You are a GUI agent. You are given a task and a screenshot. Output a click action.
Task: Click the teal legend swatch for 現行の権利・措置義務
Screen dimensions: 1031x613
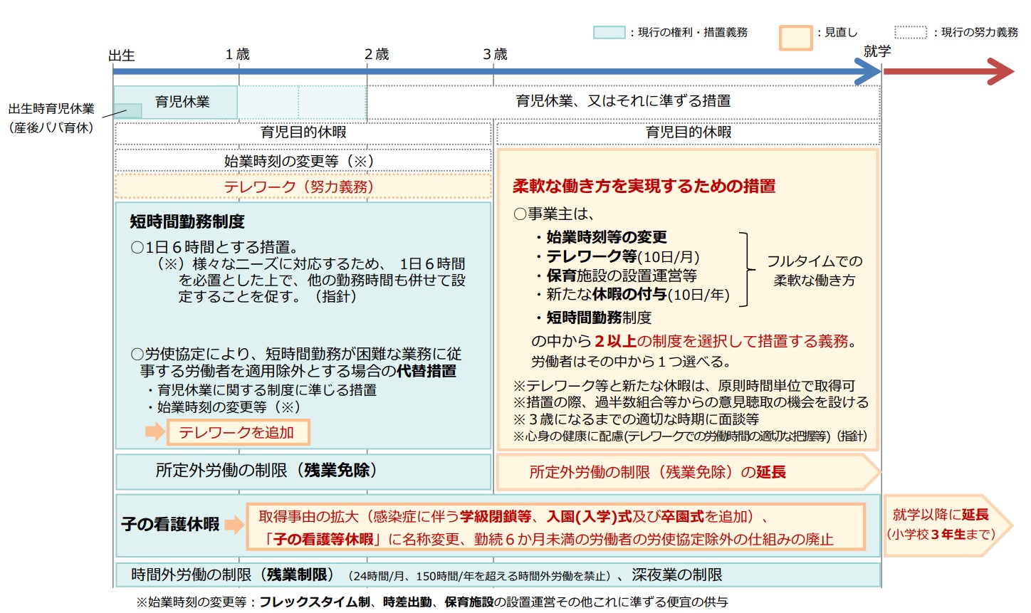[609, 32]
